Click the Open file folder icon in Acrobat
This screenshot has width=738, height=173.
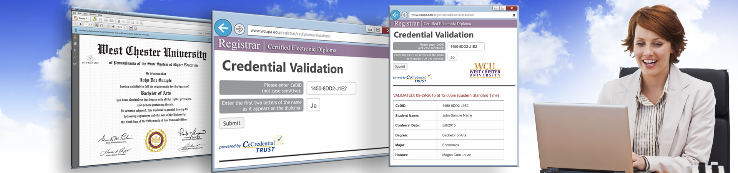[x=95, y=19]
